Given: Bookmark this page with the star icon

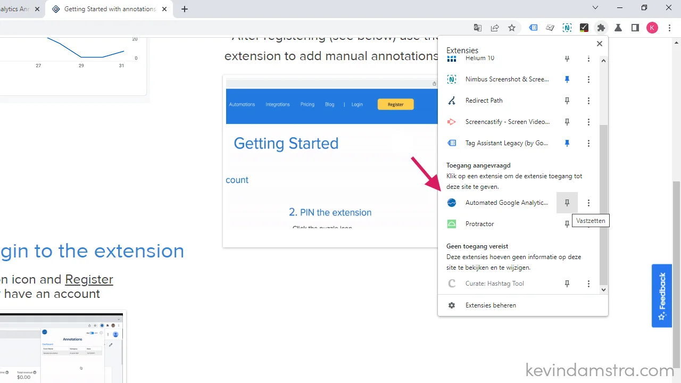Looking at the screenshot, I should (512, 28).
